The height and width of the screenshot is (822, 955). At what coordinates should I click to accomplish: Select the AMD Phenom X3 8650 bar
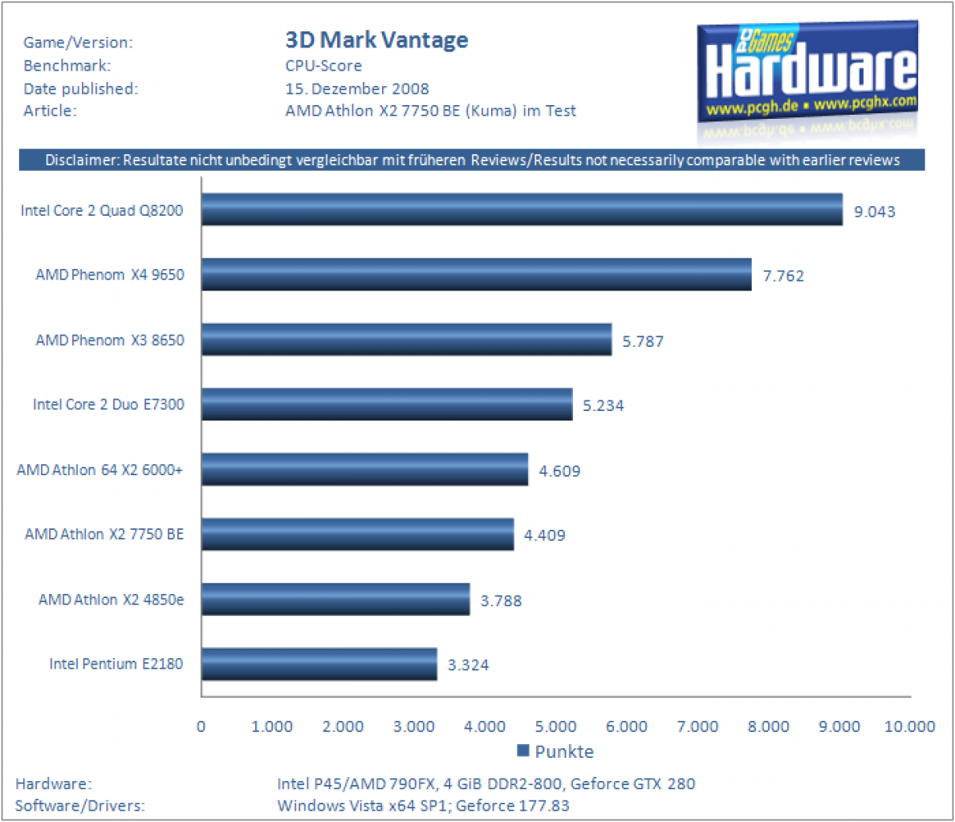[406, 340]
